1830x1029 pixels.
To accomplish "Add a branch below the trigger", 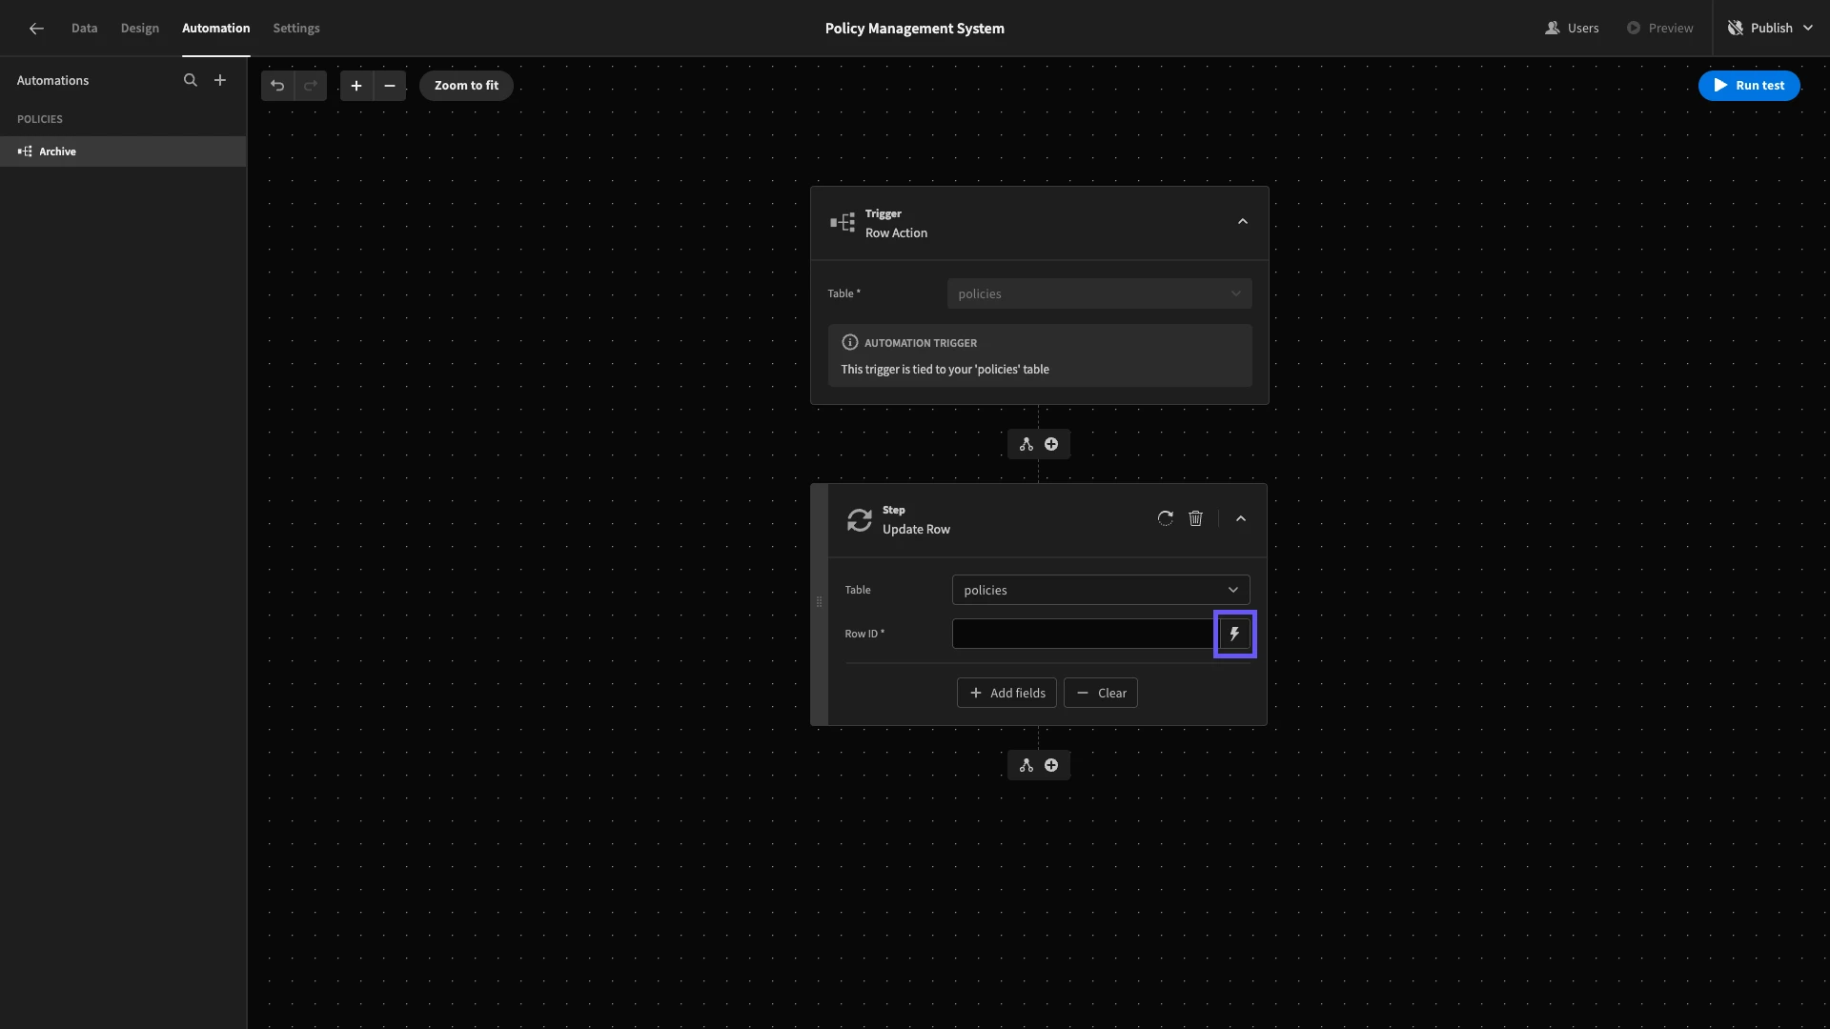I will pyautogui.click(x=1027, y=444).
